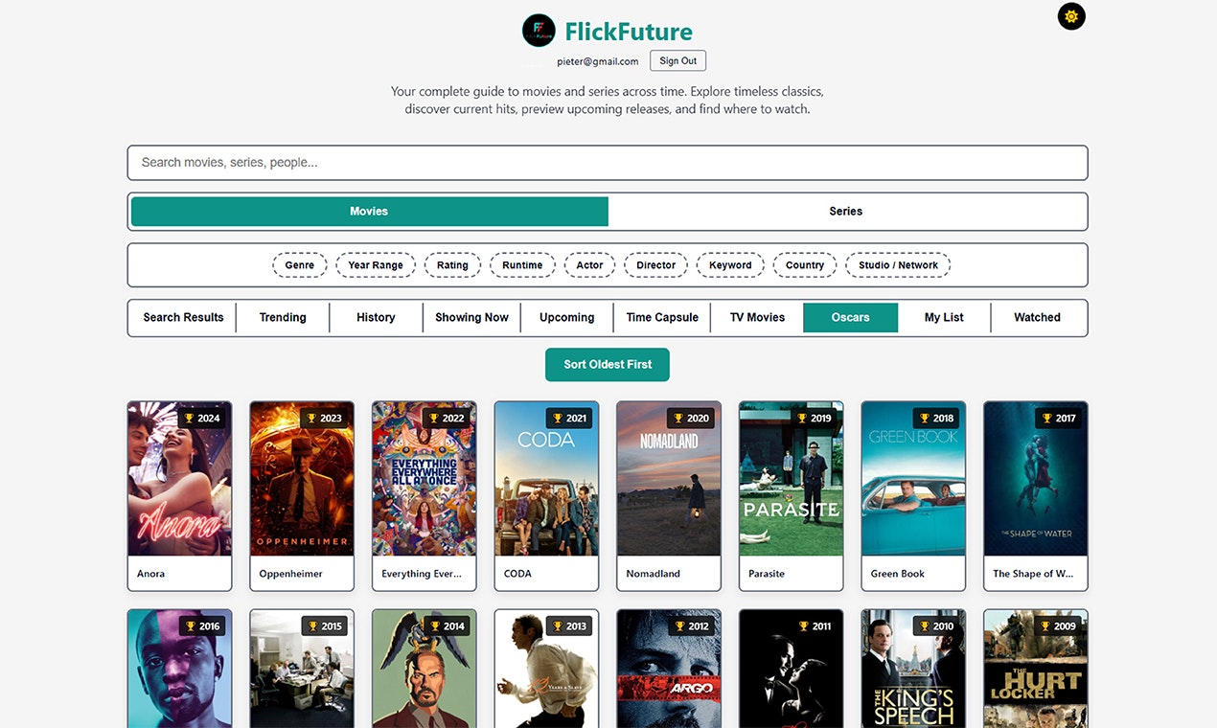This screenshot has height=728, width=1217.
Task: Click the 2024 trophy badge on Anora
Action: (203, 418)
